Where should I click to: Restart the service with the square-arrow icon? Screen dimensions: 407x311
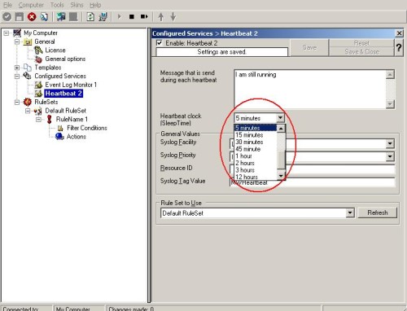coord(144,17)
